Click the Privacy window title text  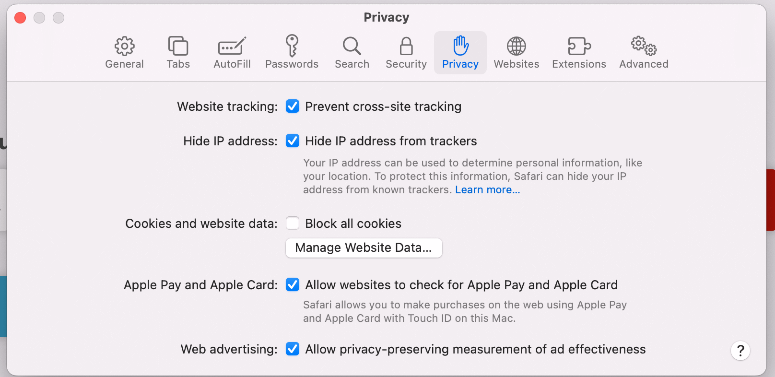tap(386, 17)
